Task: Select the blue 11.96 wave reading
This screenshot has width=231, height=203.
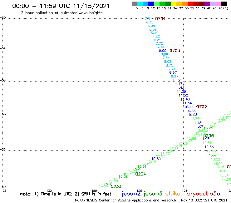Action: (205, 139)
